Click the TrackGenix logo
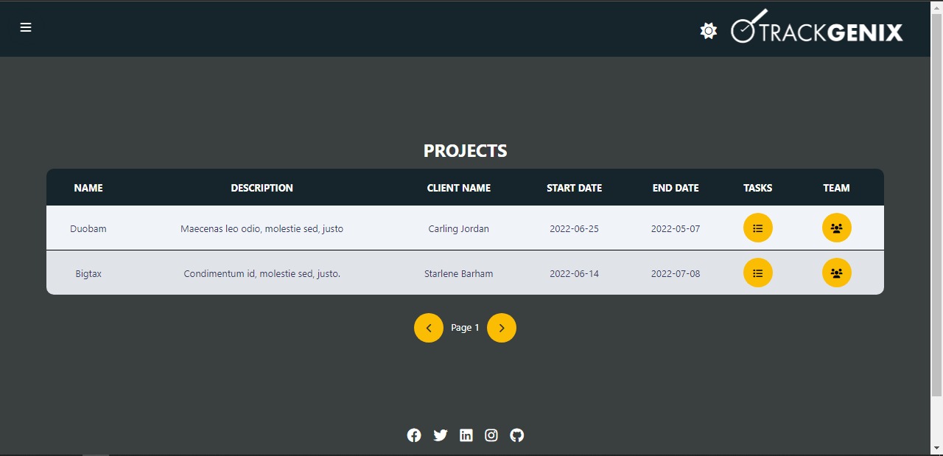The image size is (943, 456). tap(816, 28)
